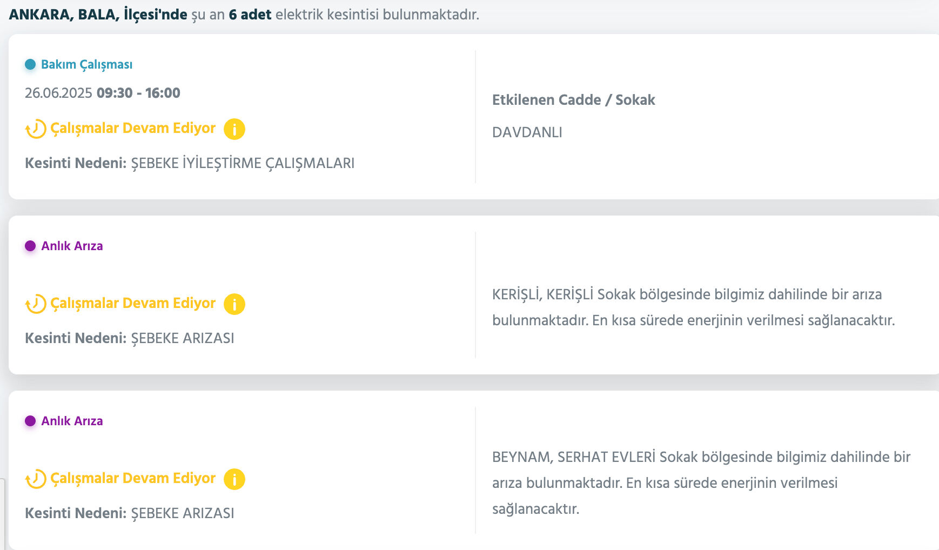
Task: Expand the maintenance outage card for DAVDANLI
Action: [x=470, y=116]
